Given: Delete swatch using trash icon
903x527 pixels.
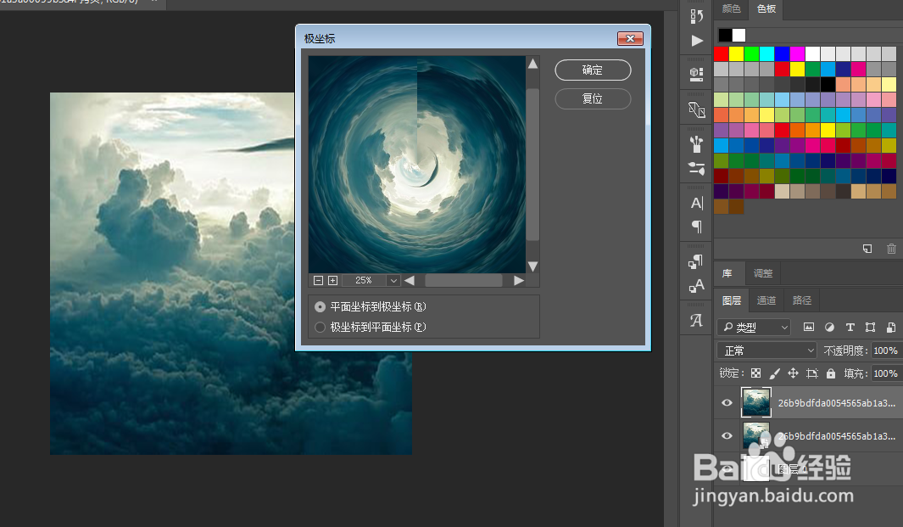Looking at the screenshot, I should point(891,249).
